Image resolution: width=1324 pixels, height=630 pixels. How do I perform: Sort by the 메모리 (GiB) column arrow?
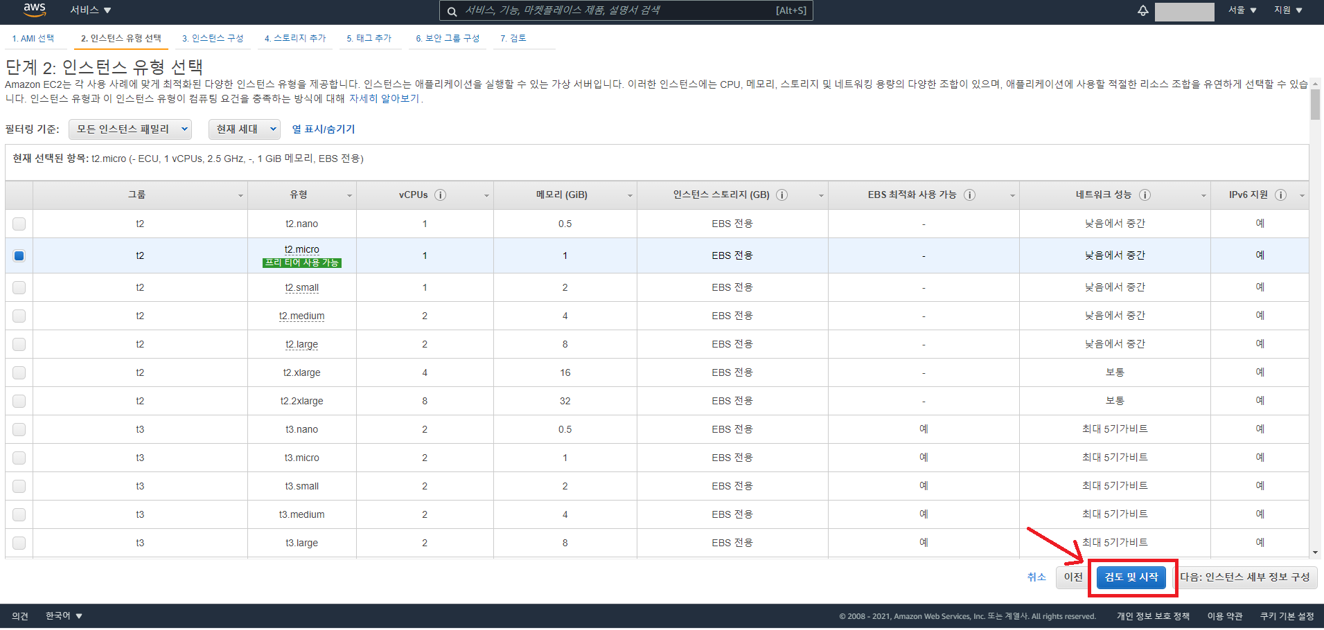(630, 196)
